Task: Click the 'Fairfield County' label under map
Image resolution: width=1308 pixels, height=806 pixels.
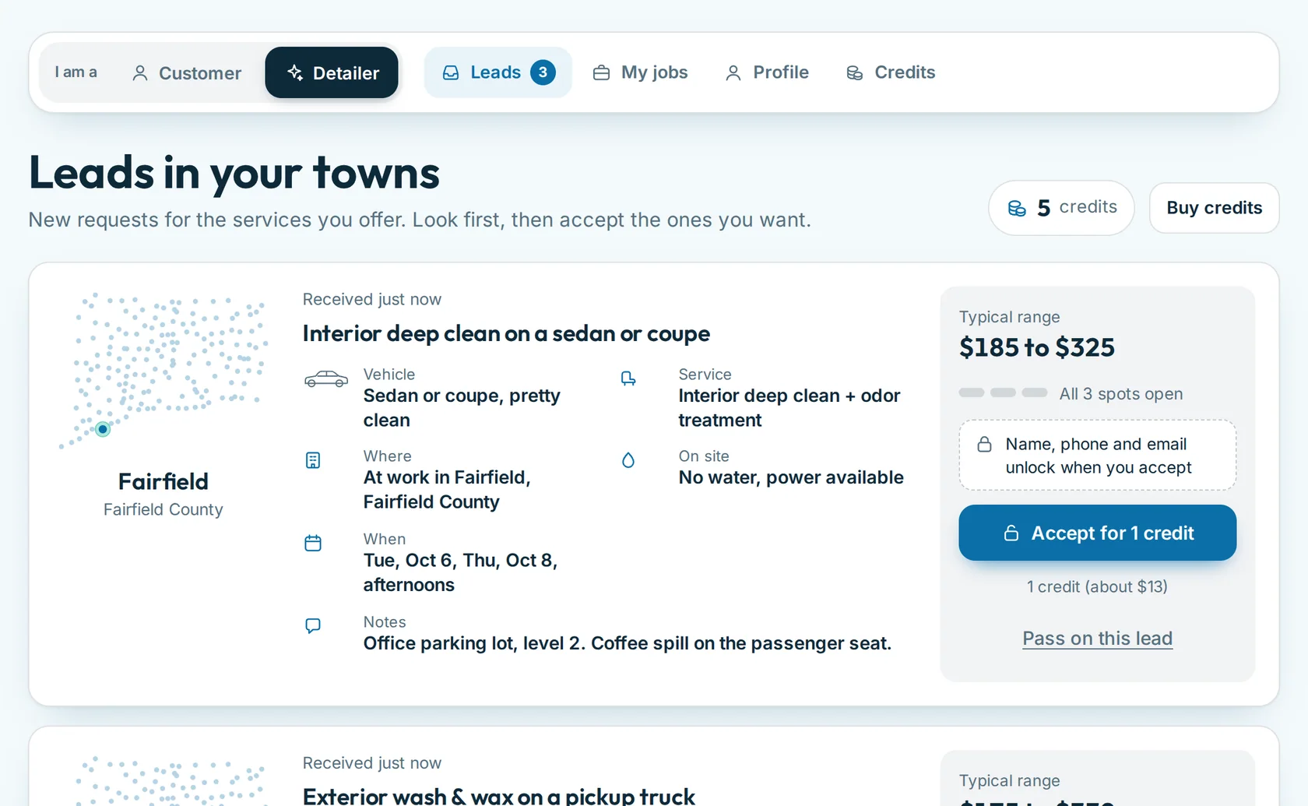Action: [x=163, y=509]
